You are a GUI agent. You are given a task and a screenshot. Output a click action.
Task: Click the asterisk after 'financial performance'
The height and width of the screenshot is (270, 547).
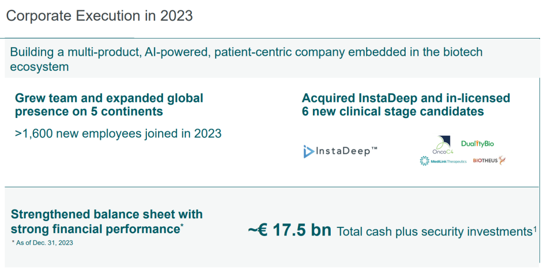[182, 226]
